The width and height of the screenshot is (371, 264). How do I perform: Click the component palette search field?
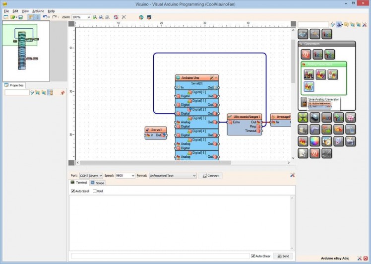pos(313,24)
